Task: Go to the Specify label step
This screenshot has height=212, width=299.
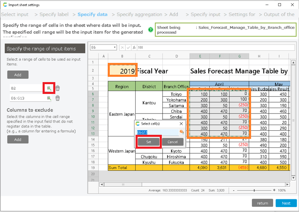Action: (54, 14)
